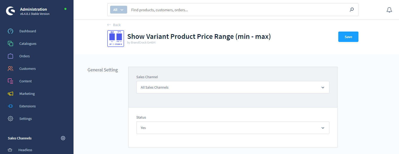This screenshot has height=154, width=399.
Task: Click the Orders bag icon
Action: coord(10,56)
